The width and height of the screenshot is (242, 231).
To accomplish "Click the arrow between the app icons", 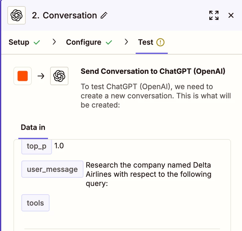I will pos(41,76).
